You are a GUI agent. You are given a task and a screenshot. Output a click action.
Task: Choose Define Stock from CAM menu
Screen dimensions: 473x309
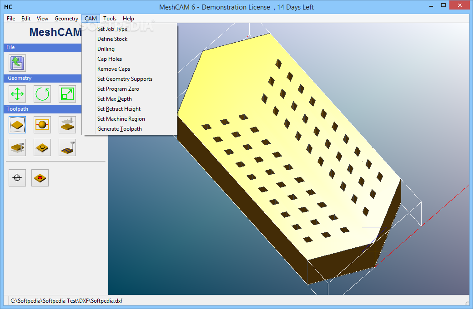click(129, 39)
